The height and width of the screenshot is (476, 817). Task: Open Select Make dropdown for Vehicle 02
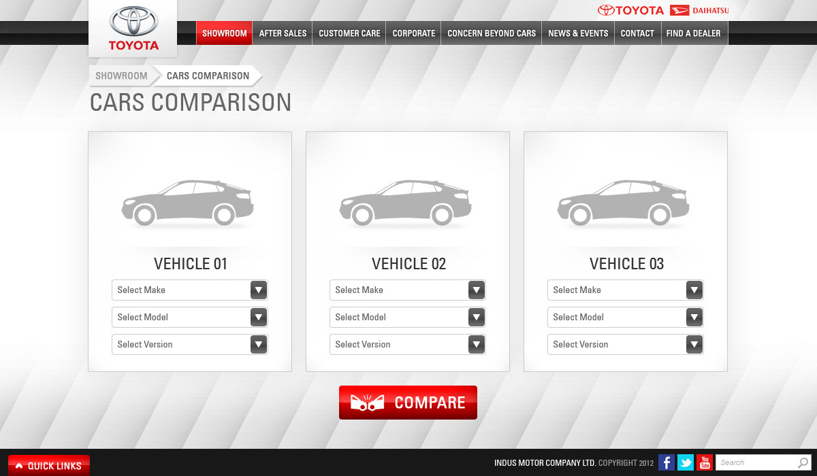coord(408,290)
